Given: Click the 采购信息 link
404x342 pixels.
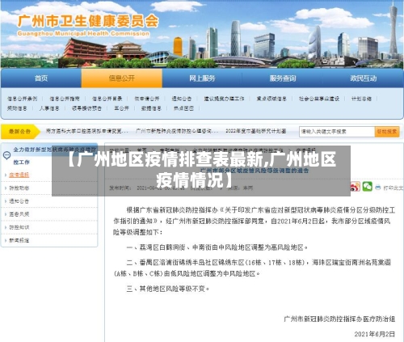Looking at the screenshot, I should [x=17, y=108].
